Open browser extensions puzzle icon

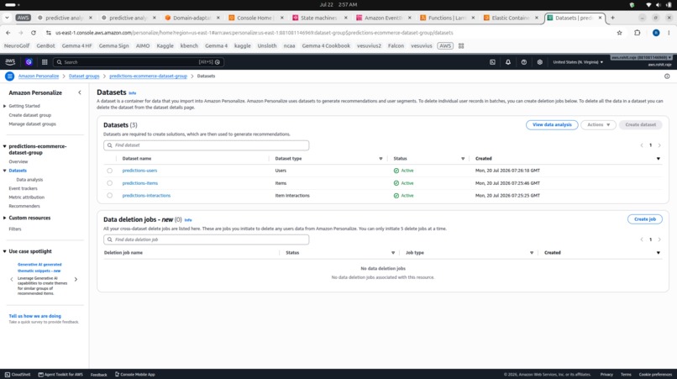click(637, 33)
